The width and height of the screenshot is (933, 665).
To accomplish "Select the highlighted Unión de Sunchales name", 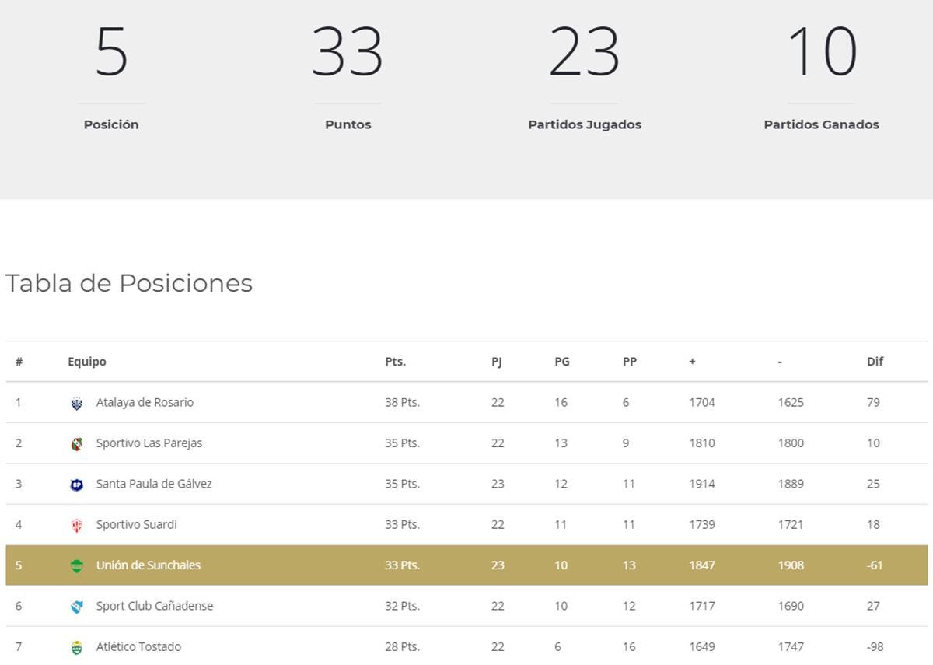I will point(148,565).
